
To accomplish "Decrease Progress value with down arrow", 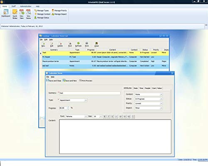I will 68,109.
